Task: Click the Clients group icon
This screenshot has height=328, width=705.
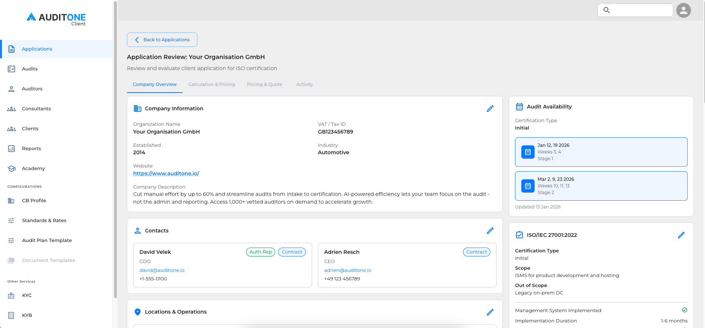Action: click(x=11, y=129)
